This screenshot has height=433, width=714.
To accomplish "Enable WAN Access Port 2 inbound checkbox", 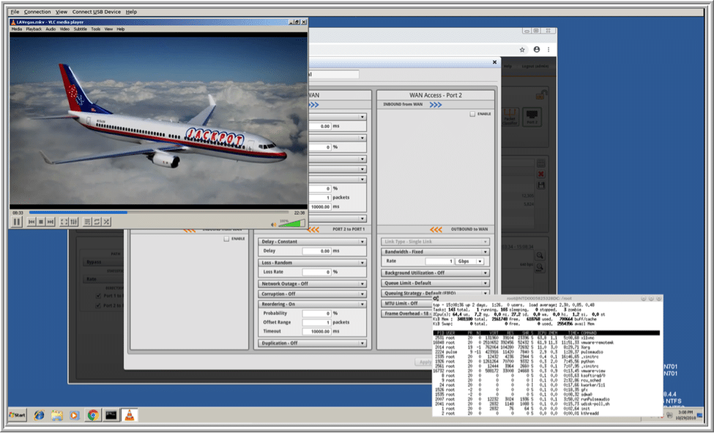I will 472,114.
